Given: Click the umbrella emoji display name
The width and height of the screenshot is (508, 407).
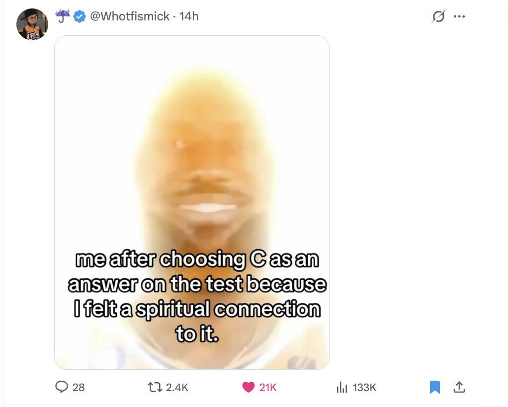Looking at the screenshot, I should click(63, 16).
